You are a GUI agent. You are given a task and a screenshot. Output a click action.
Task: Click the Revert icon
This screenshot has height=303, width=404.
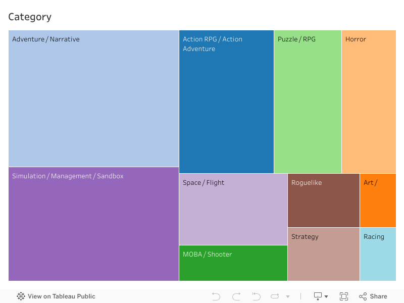(256, 296)
